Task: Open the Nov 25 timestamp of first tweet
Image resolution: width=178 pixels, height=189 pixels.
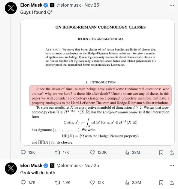Action: 92,5
